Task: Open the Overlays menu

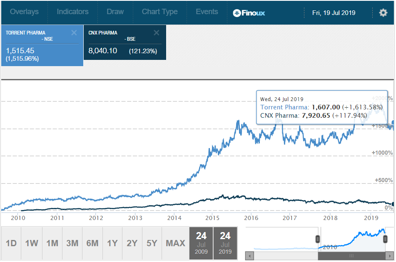Action: pos(24,12)
